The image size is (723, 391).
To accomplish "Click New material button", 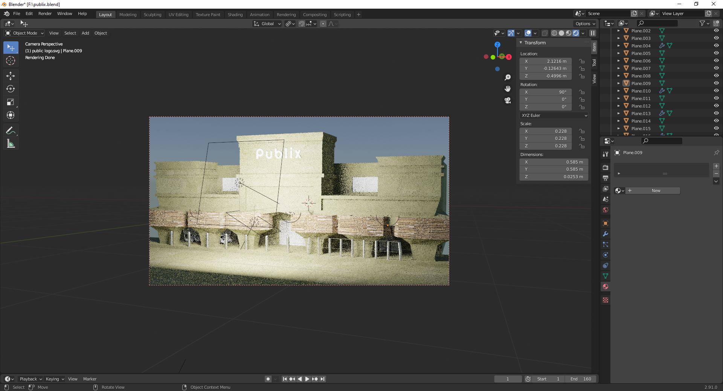I will pos(653,191).
